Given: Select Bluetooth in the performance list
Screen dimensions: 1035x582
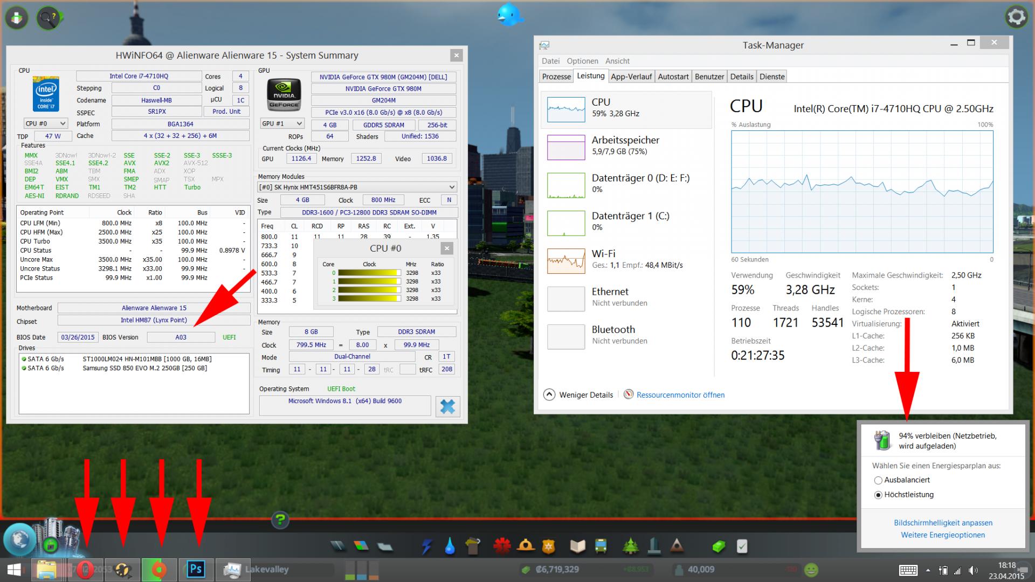Looking at the screenshot, I should [x=626, y=336].
